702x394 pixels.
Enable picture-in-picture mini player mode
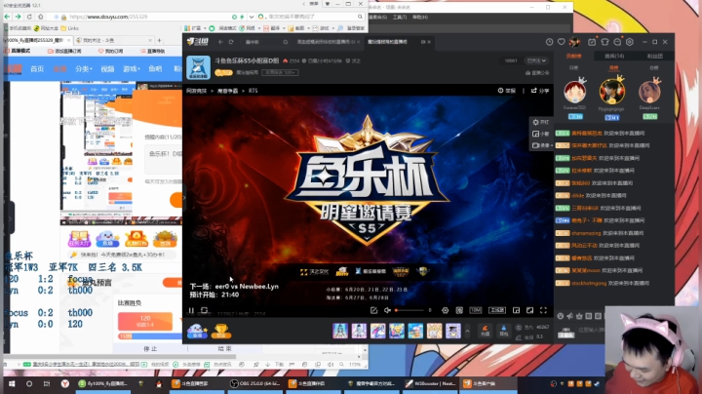(x=516, y=310)
